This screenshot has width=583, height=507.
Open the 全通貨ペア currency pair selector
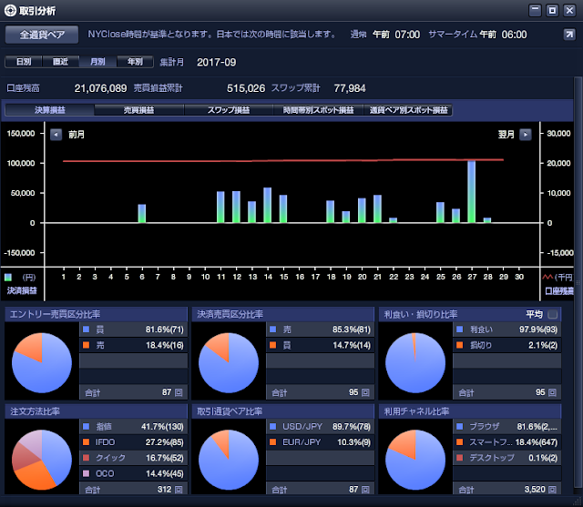pyautogui.click(x=42, y=35)
